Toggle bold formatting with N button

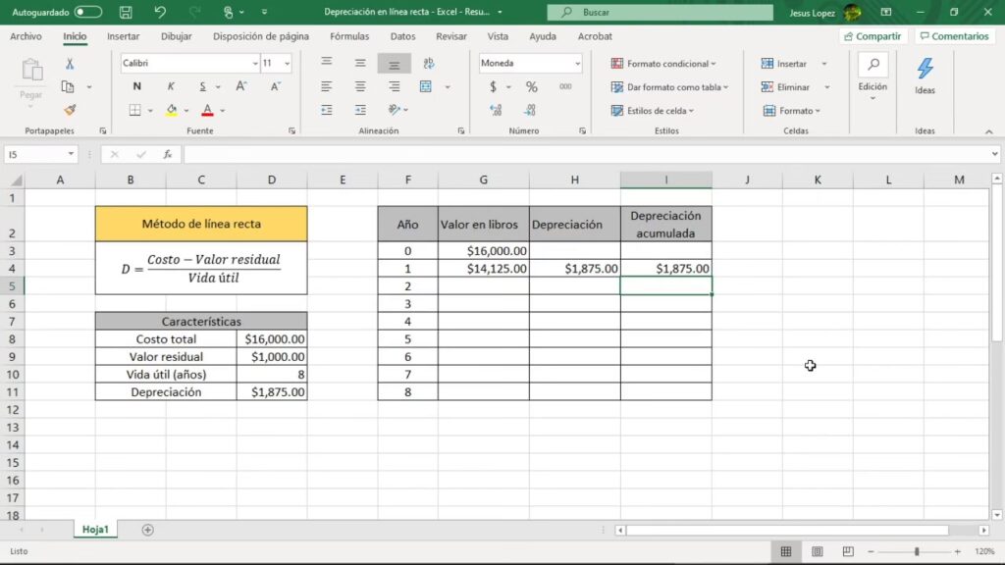click(x=136, y=86)
